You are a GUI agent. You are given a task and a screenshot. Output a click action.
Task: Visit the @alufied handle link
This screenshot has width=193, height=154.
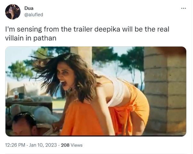pos(34,15)
